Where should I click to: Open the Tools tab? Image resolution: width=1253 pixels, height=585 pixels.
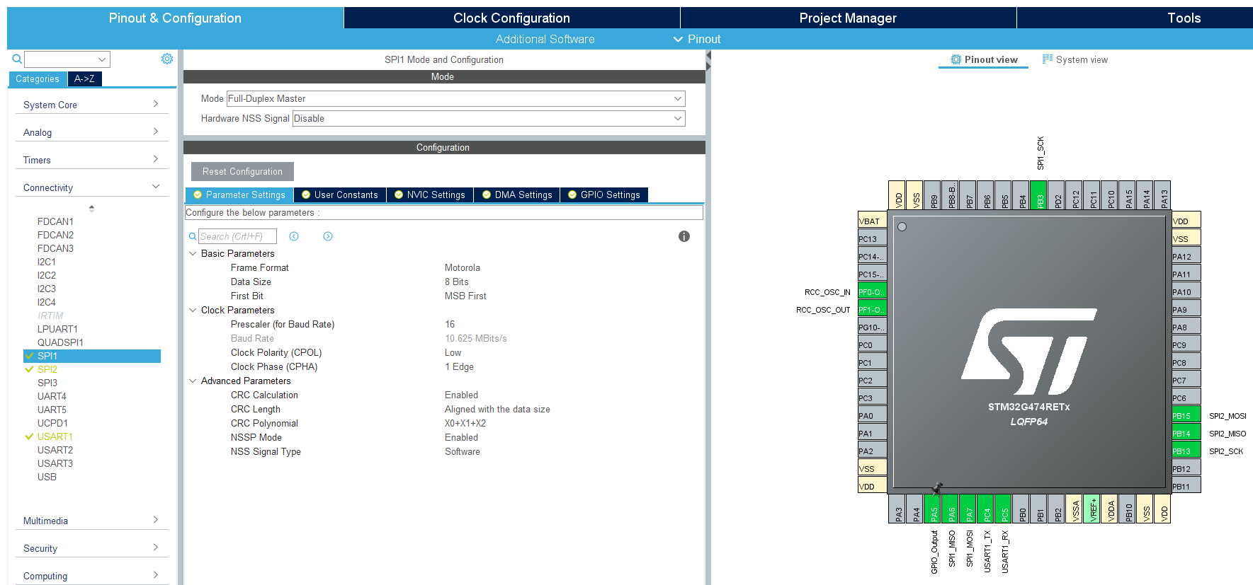point(1135,18)
